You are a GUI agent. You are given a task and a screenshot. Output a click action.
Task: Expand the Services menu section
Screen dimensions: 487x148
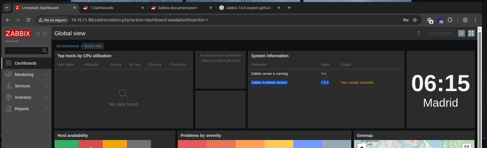tap(23, 86)
